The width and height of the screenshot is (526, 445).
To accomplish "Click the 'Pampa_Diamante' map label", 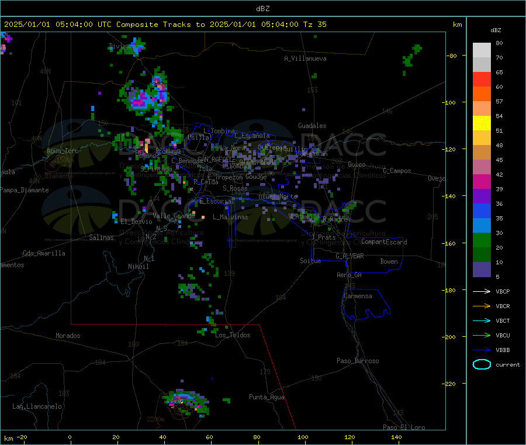I will click(25, 190).
